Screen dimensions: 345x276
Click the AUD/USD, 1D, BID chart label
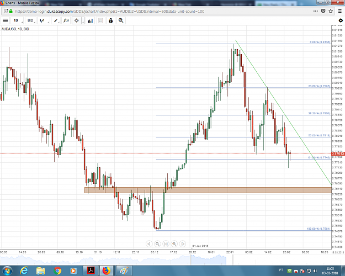click(x=15, y=29)
